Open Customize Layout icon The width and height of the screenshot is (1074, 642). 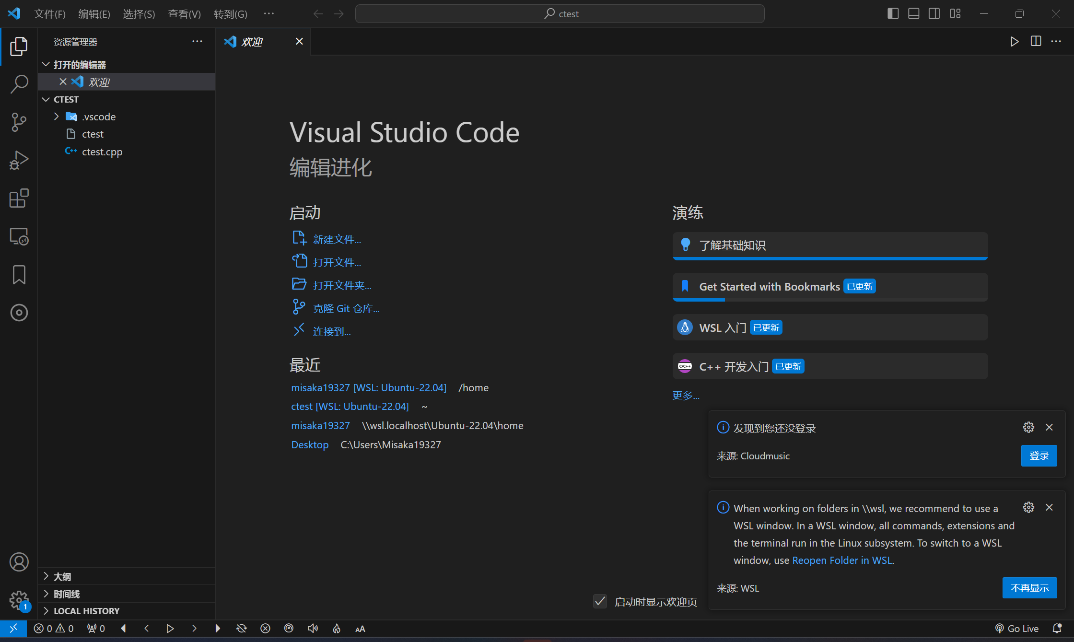click(955, 13)
